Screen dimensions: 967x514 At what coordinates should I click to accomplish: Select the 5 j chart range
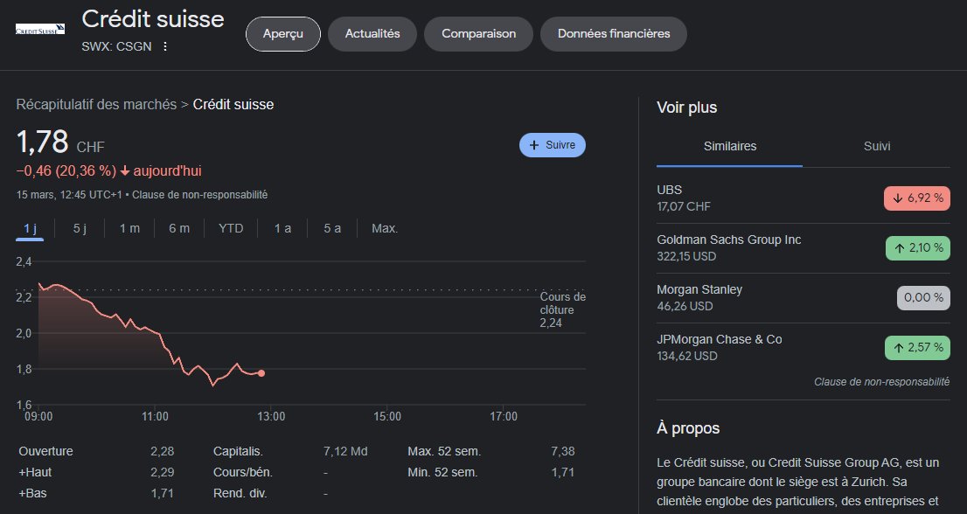80,228
